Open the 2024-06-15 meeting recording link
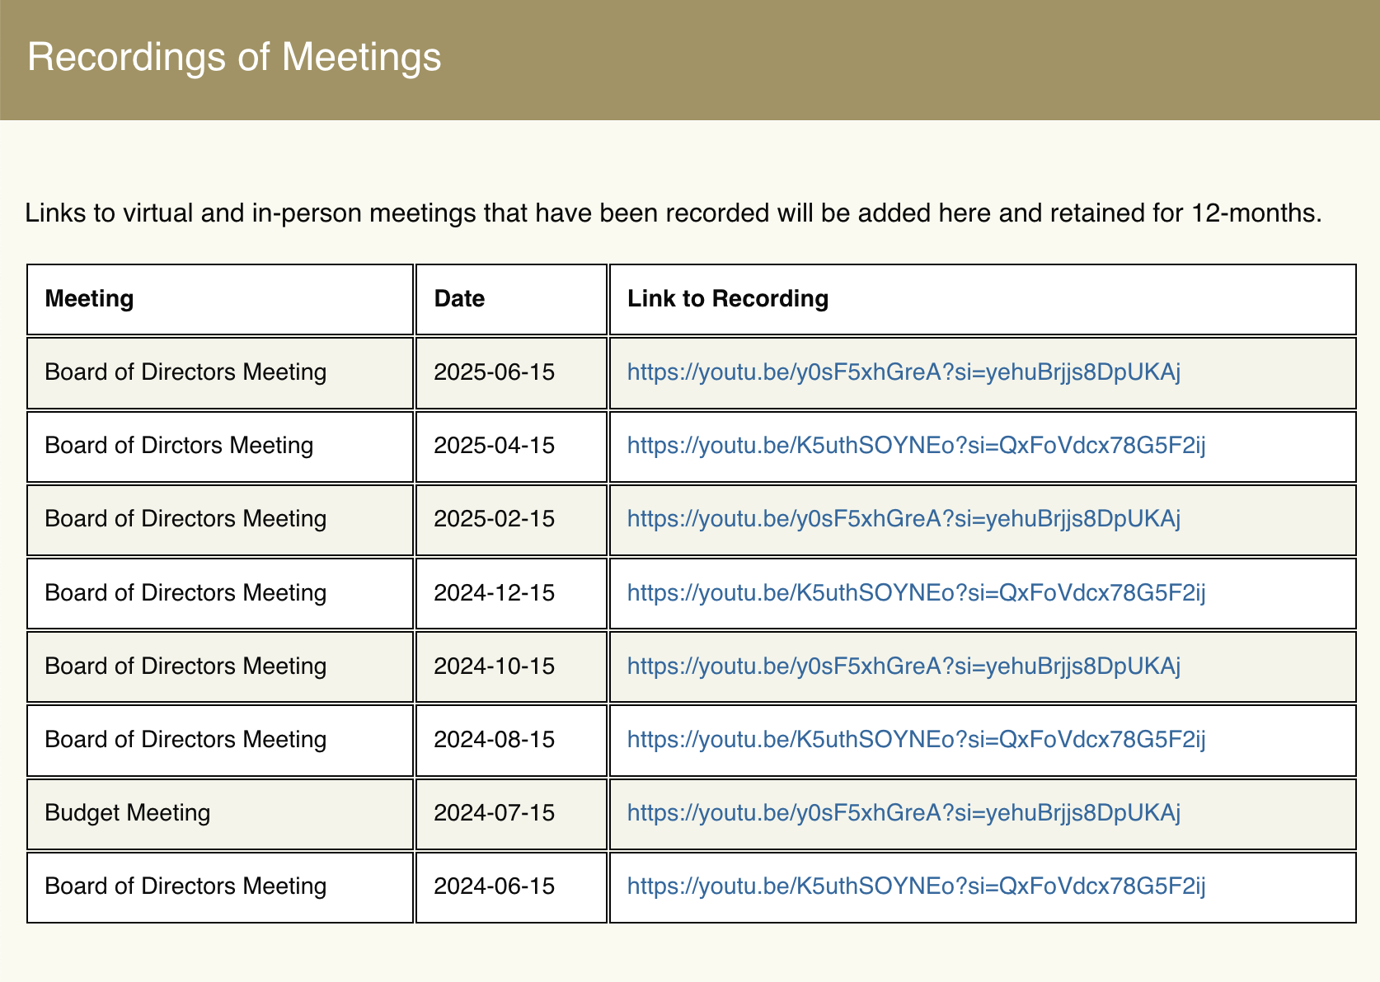The width and height of the screenshot is (1380, 982). pyautogui.click(x=916, y=886)
